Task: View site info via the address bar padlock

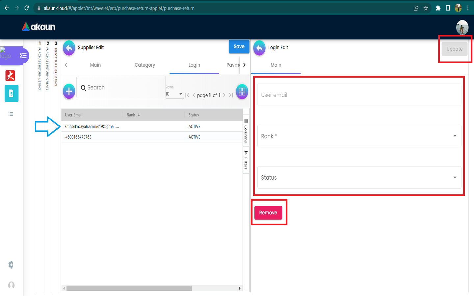Action: tap(39, 8)
